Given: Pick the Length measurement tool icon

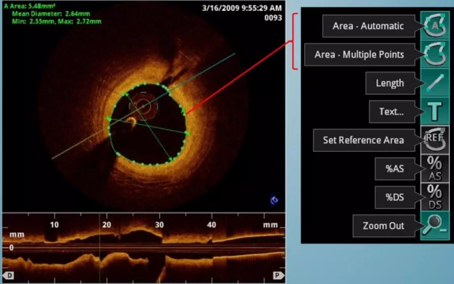Looking at the screenshot, I should [434, 83].
